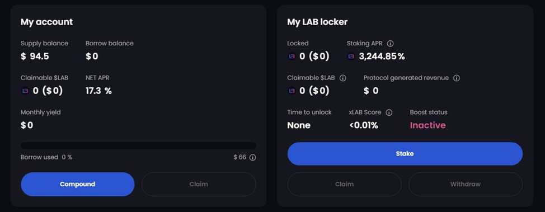Image resolution: width=545 pixels, height=212 pixels.
Task: Click the pink Inactive boost status
Action: click(x=427, y=125)
